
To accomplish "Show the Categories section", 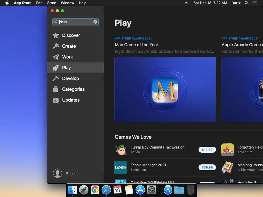I will [x=76, y=89].
